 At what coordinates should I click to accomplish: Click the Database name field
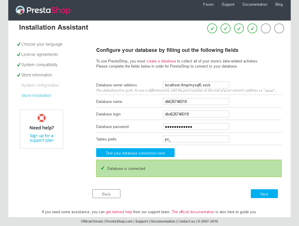[196, 101]
